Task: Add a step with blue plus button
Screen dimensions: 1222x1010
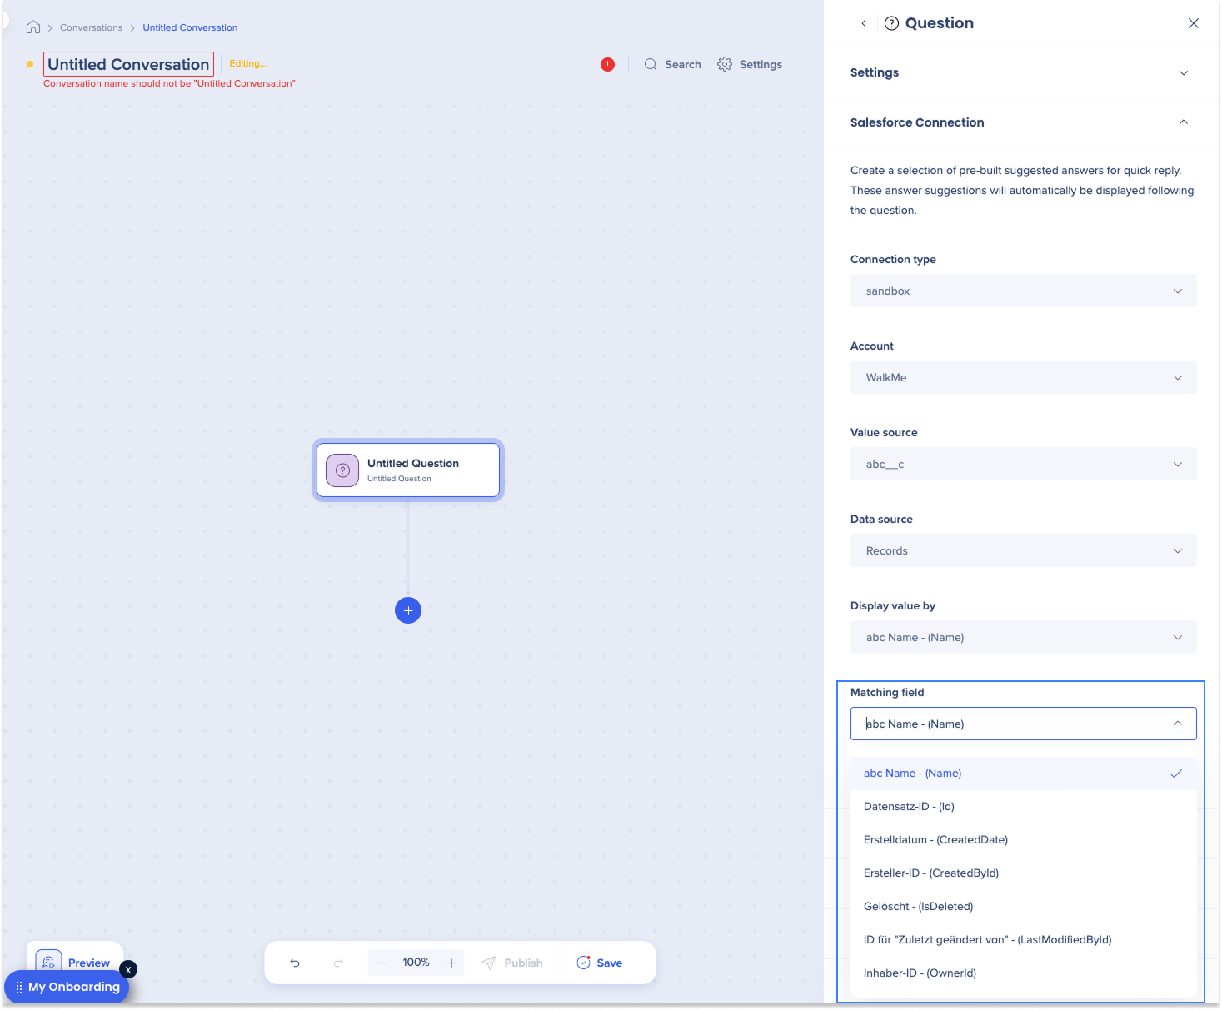Action: pos(408,610)
